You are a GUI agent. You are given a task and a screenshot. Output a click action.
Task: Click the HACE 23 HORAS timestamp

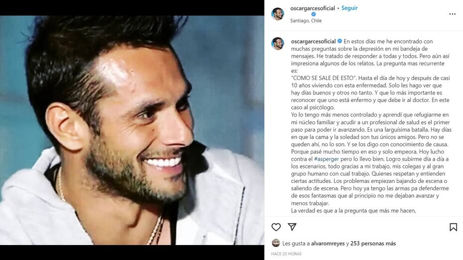coord(286,254)
